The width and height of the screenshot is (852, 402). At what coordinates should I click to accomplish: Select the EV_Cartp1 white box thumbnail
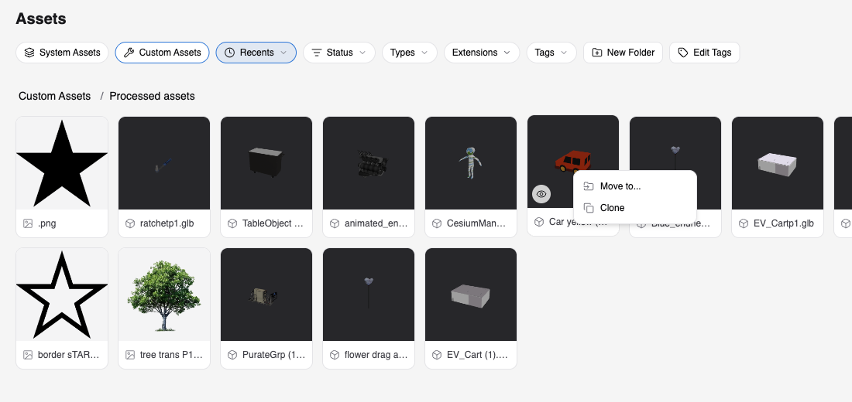(778, 163)
